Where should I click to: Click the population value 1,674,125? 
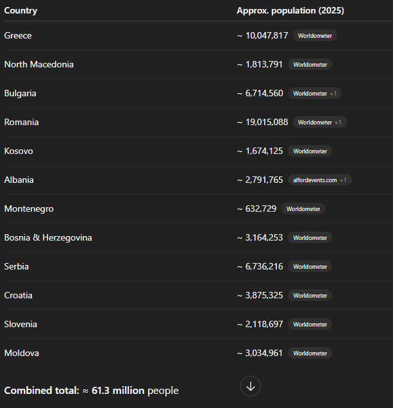pos(264,151)
